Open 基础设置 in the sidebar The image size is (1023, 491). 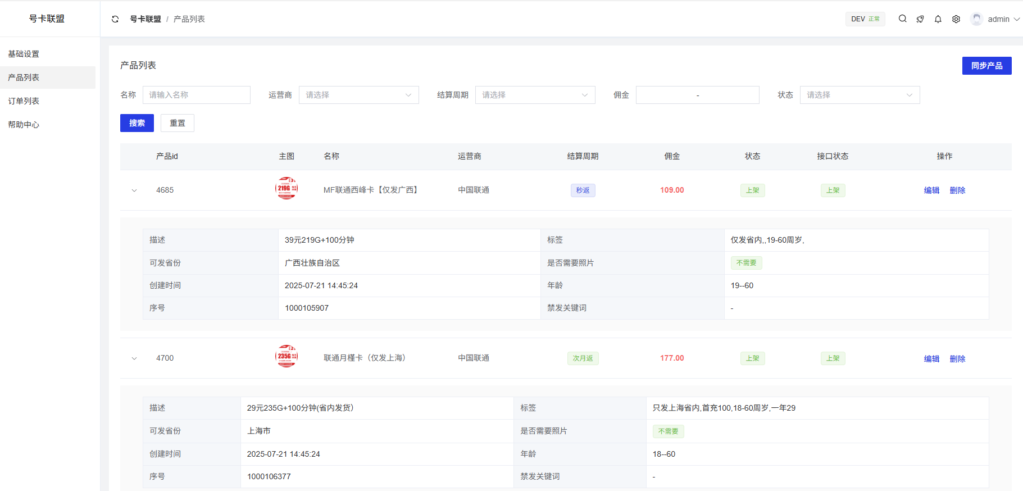click(x=24, y=54)
